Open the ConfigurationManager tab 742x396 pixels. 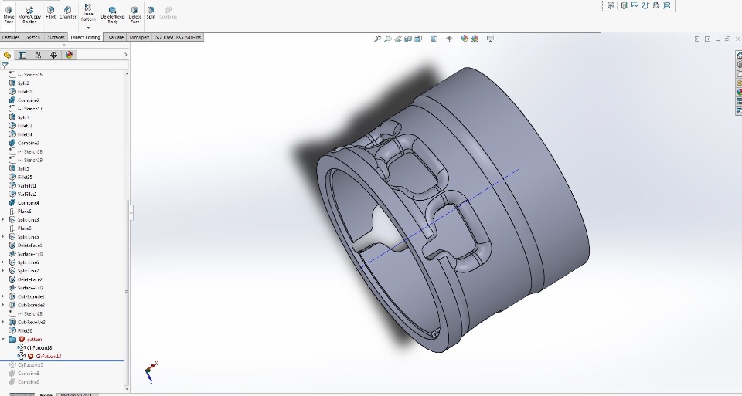(x=39, y=56)
